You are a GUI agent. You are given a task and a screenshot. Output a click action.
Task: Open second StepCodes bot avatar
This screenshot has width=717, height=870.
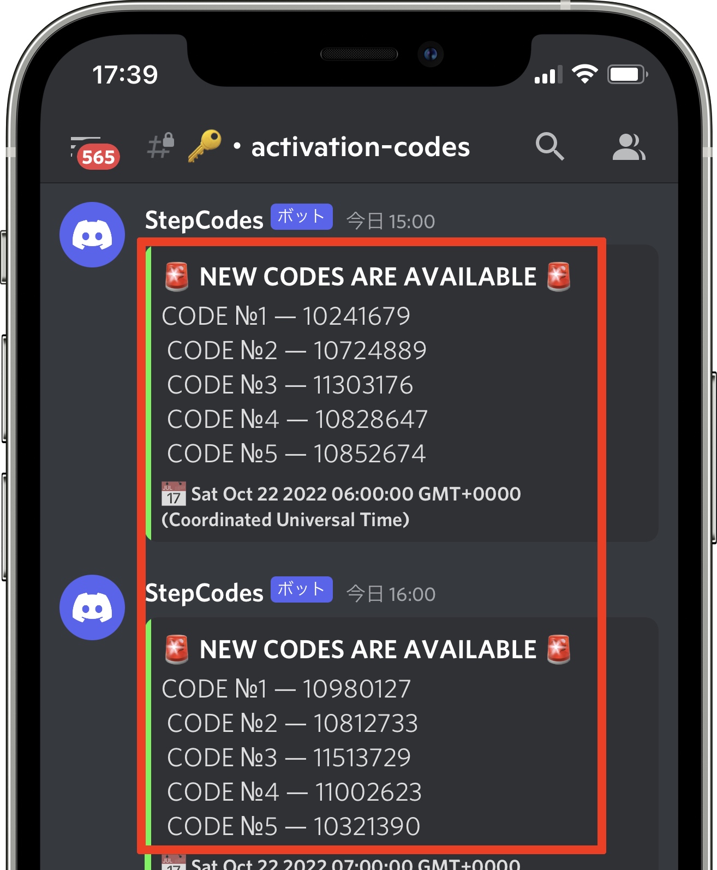click(x=92, y=607)
